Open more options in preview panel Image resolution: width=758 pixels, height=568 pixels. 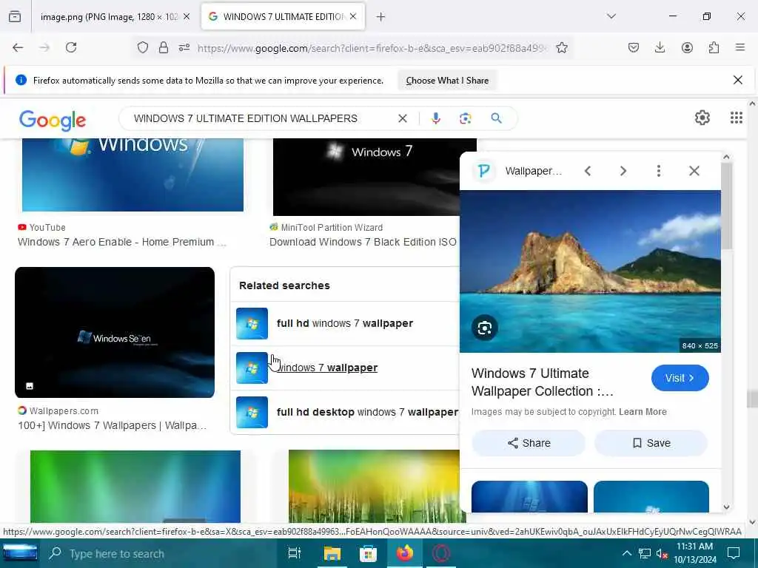pyautogui.click(x=658, y=171)
